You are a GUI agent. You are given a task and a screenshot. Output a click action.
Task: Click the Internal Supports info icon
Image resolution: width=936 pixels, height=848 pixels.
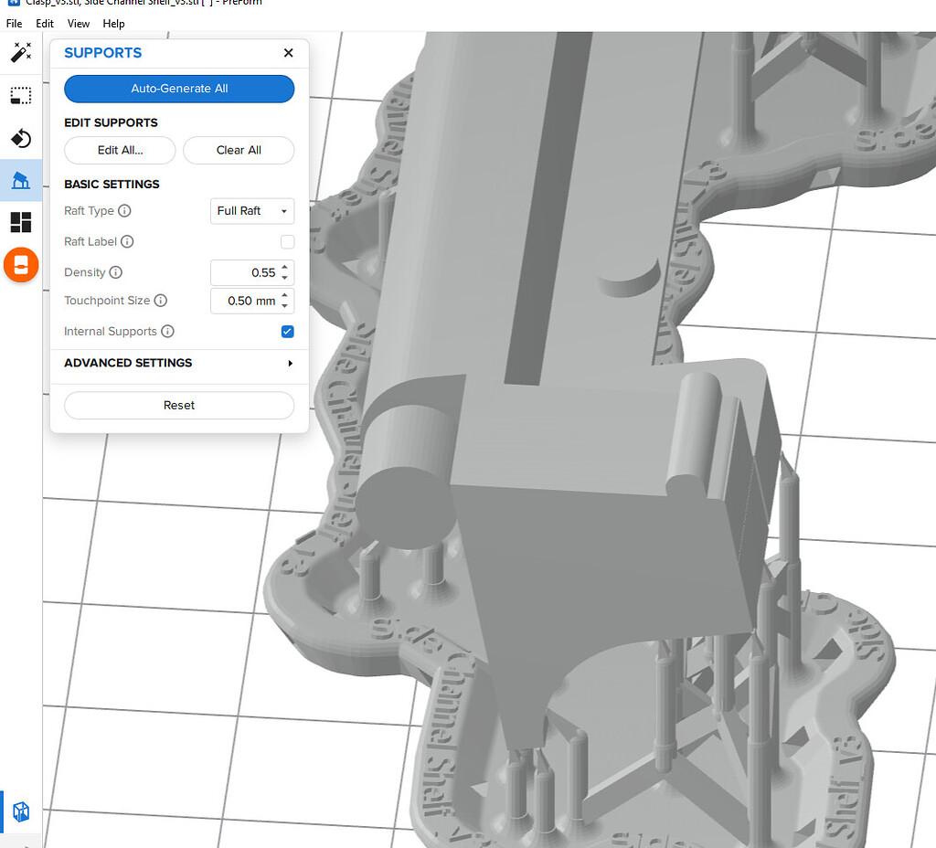167,332
